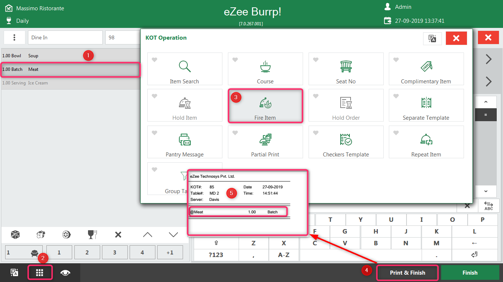The width and height of the screenshot is (503, 282).
Task: Select the Soup order row
Action: pyautogui.click(x=71, y=56)
